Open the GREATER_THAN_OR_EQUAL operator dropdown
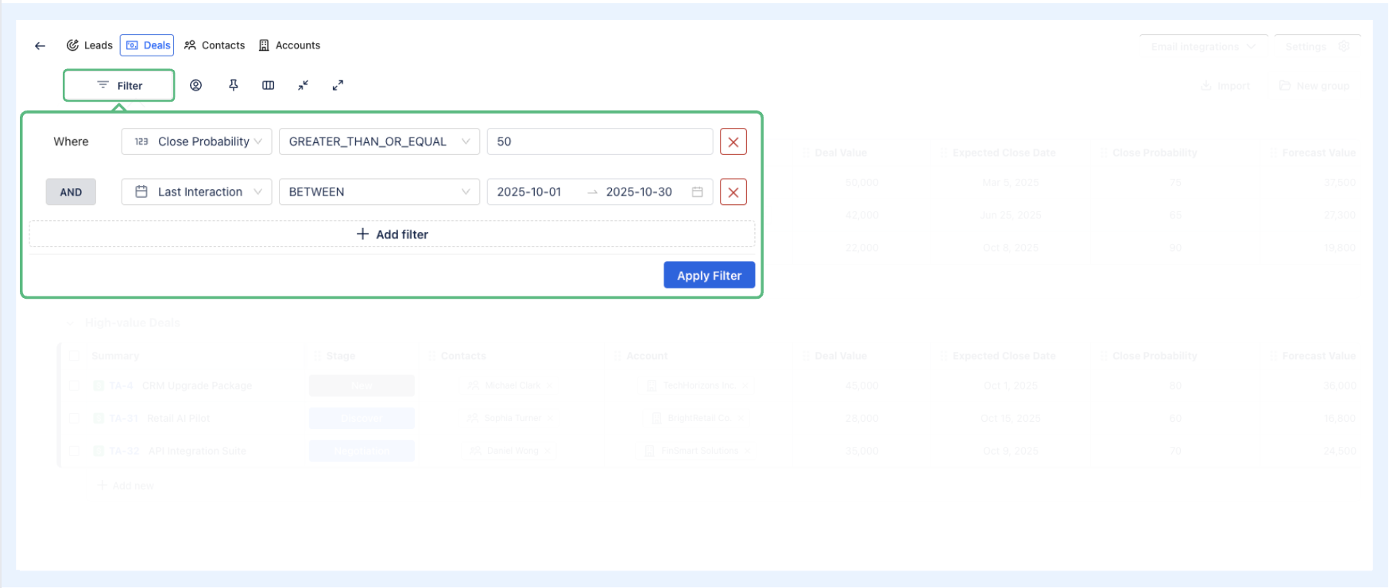This screenshot has height=588, width=1389. (379, 141)
